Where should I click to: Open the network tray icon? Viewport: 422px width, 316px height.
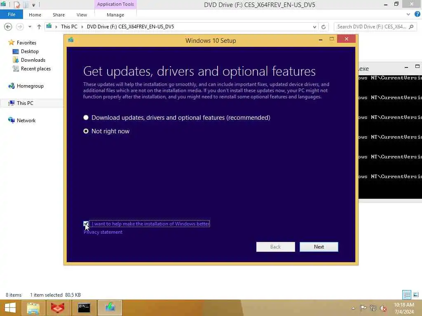pyautogui.click(x=373, y=308)
